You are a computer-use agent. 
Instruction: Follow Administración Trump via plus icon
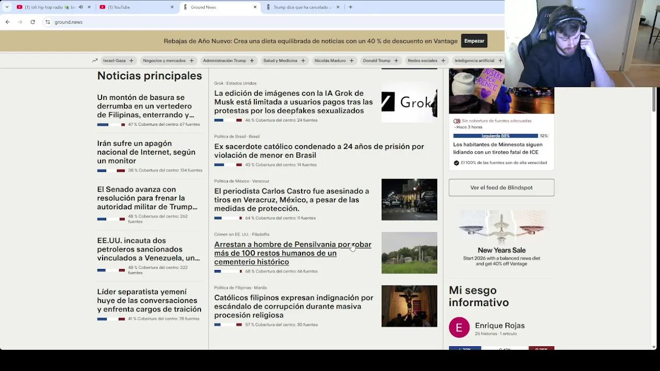252,60
